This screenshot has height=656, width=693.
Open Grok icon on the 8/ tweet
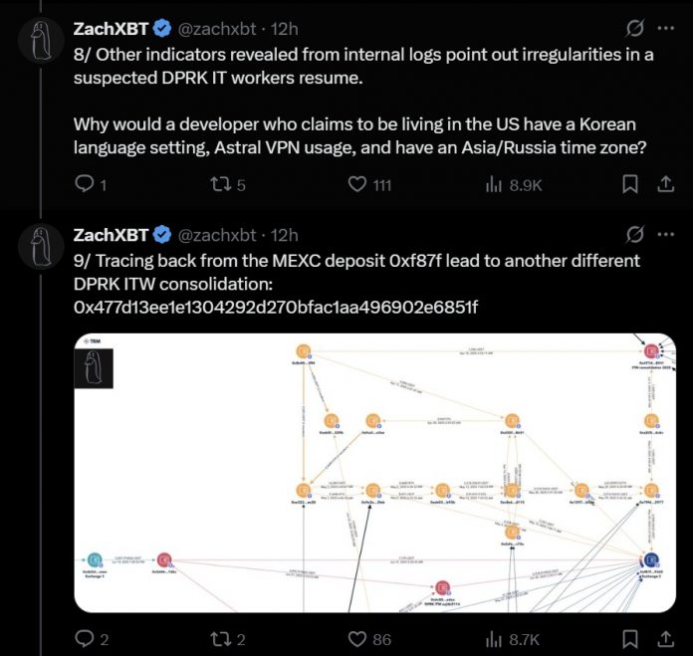[x=632, y=30]
